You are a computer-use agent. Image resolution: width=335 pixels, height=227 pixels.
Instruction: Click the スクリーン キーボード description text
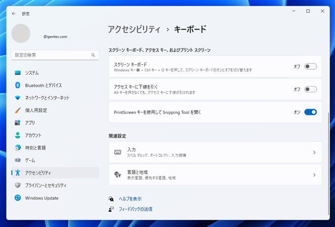coord(183,70)
